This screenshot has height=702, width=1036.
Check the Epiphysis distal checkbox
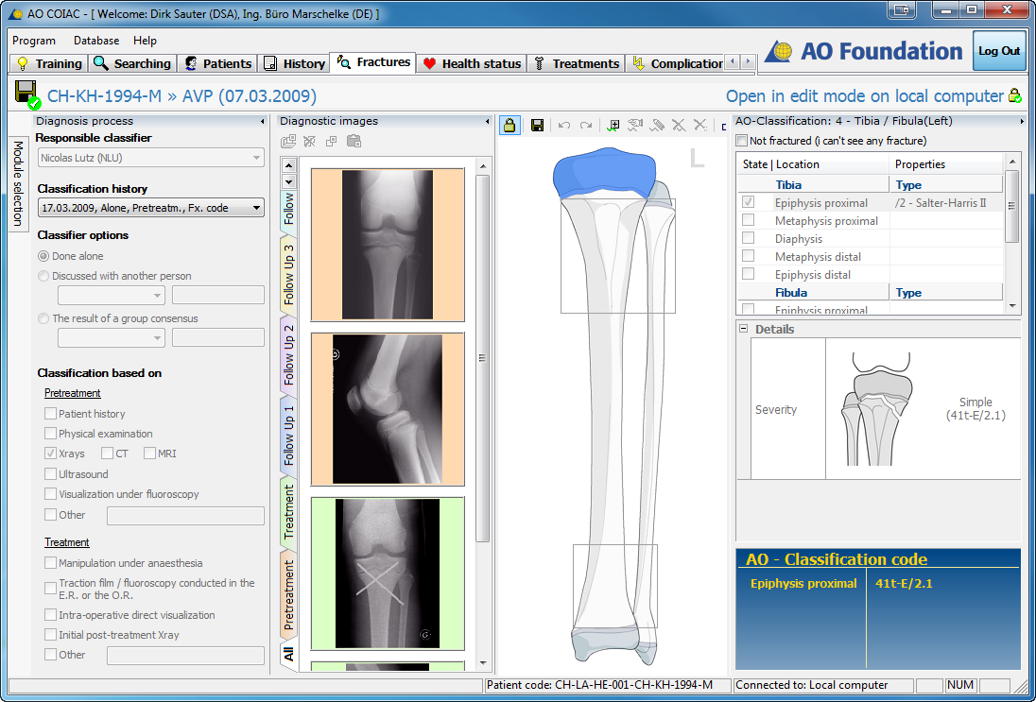[748, 274]
